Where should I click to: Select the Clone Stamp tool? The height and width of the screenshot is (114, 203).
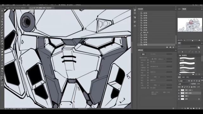coord(2,38)
